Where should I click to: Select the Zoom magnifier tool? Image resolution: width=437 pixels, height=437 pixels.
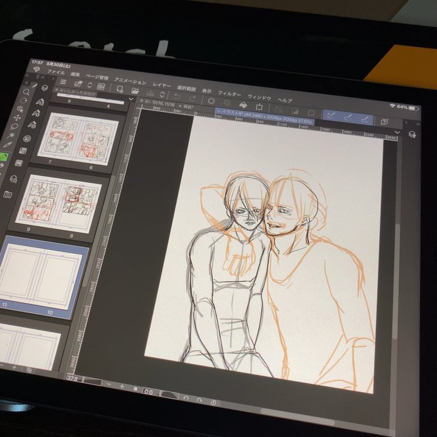point(26,92)
